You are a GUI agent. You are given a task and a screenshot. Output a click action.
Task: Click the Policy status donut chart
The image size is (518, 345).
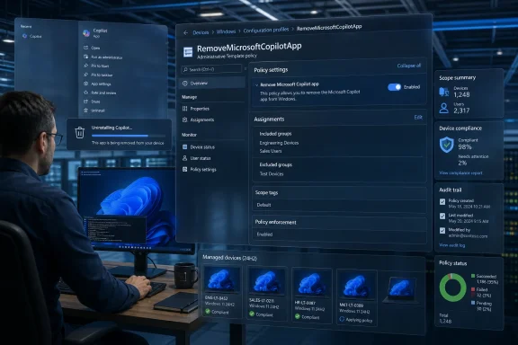[x=452, y=287]
